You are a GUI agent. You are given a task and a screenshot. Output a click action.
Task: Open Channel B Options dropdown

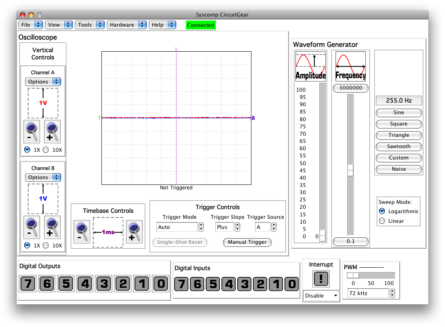[43, 177]
